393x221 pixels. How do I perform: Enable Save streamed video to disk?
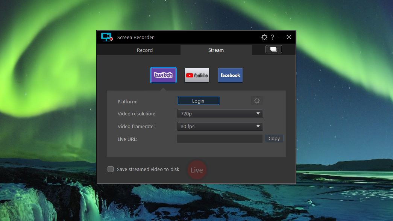point(111,169)
